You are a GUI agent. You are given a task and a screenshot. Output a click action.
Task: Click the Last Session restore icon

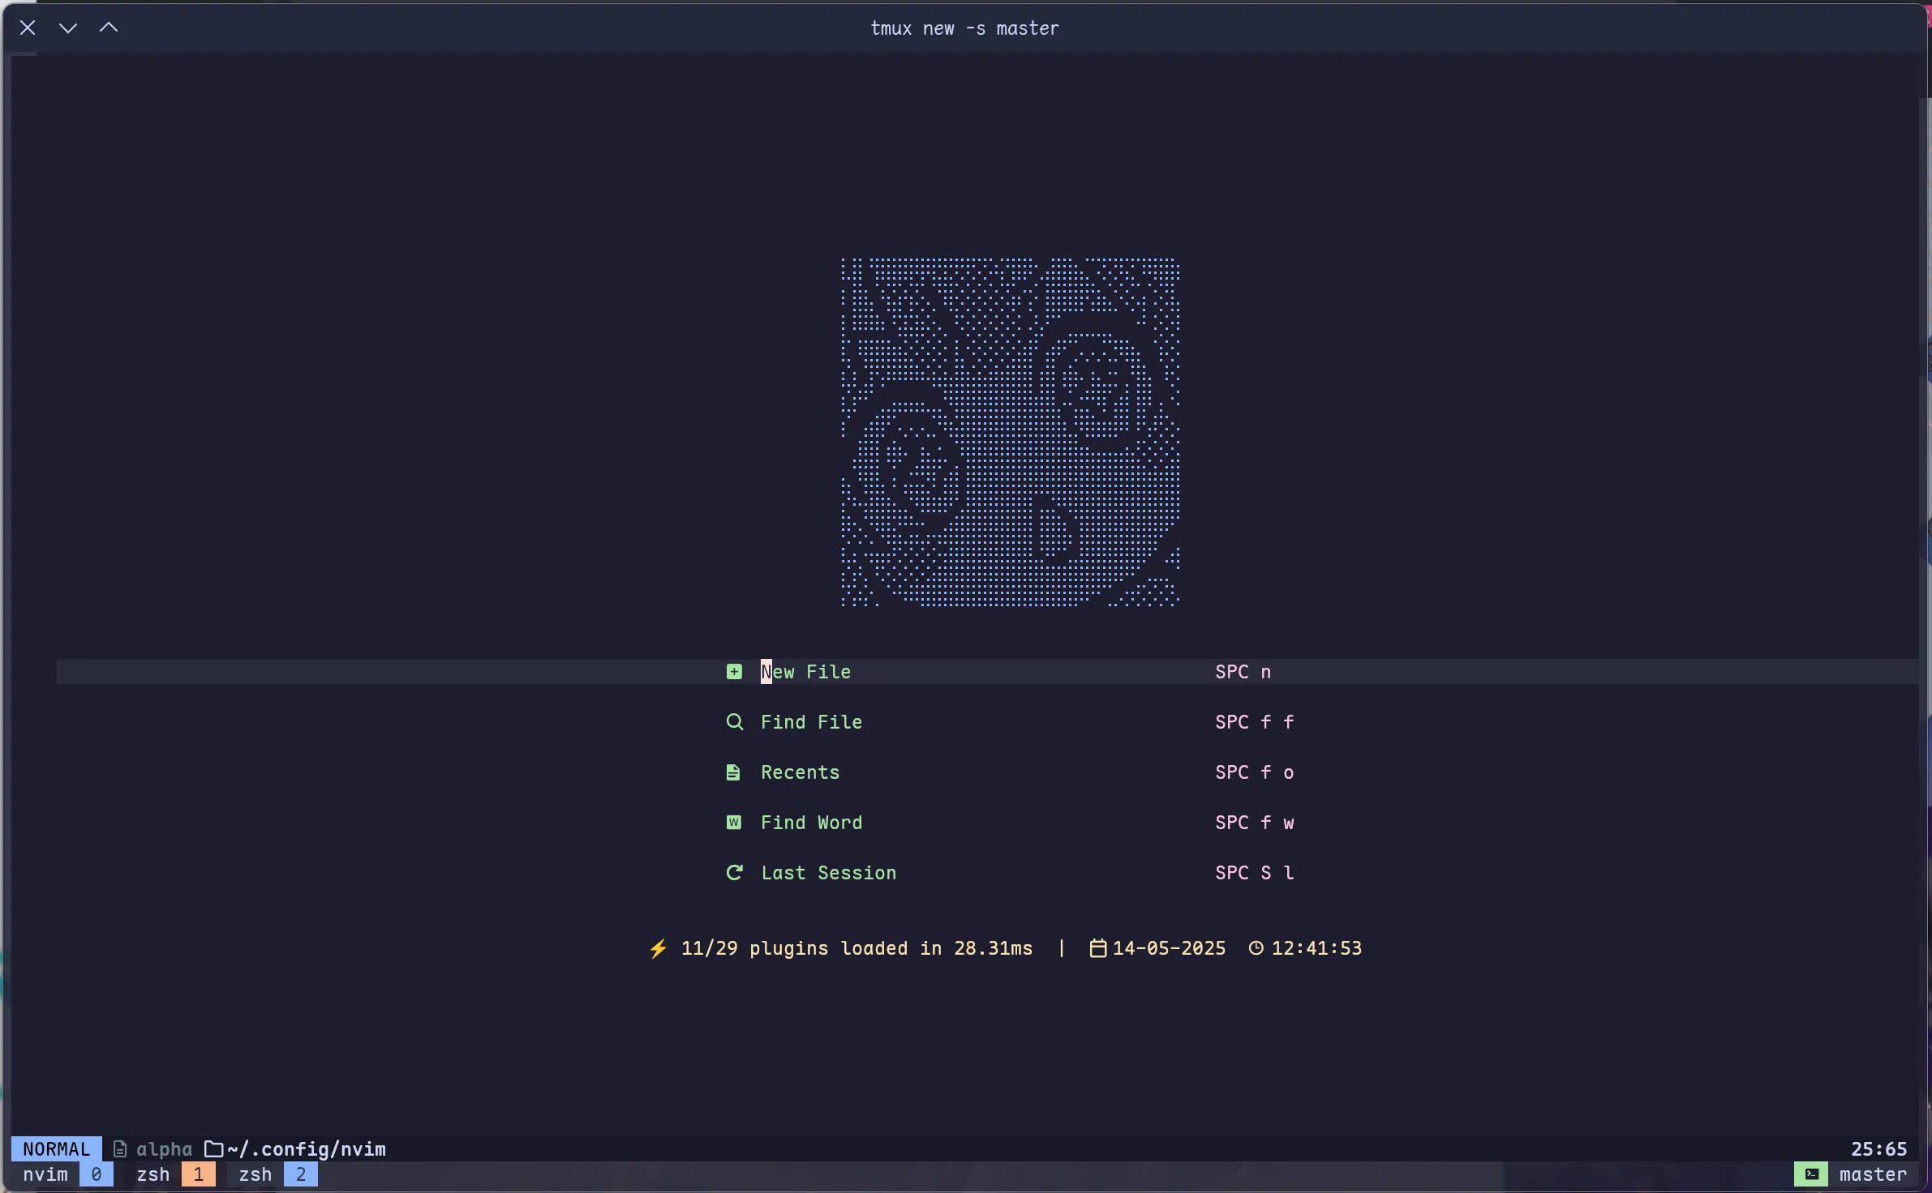click(734, 873)
